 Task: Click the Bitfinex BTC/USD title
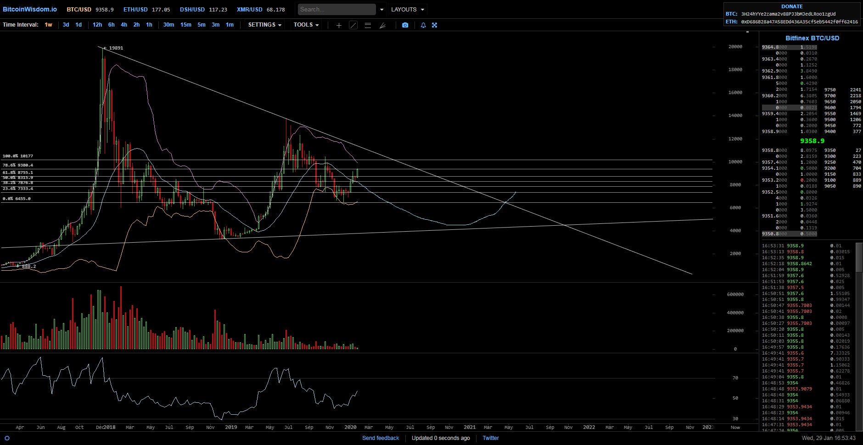click(x=812, y=38)
